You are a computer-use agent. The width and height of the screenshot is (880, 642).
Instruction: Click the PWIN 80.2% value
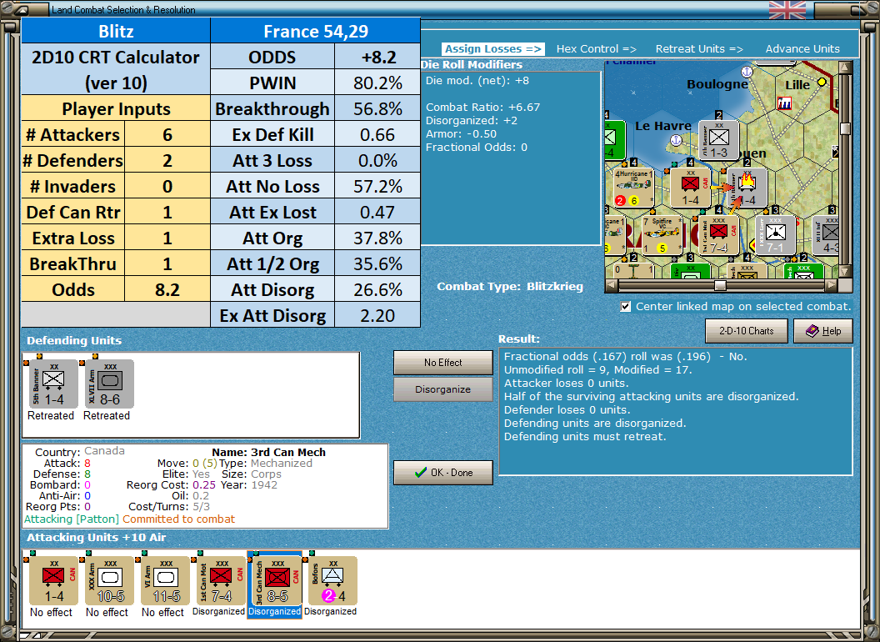[x=377, y=83]
